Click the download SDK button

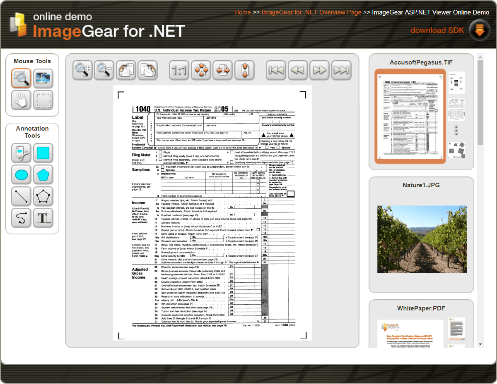[437, 30]
